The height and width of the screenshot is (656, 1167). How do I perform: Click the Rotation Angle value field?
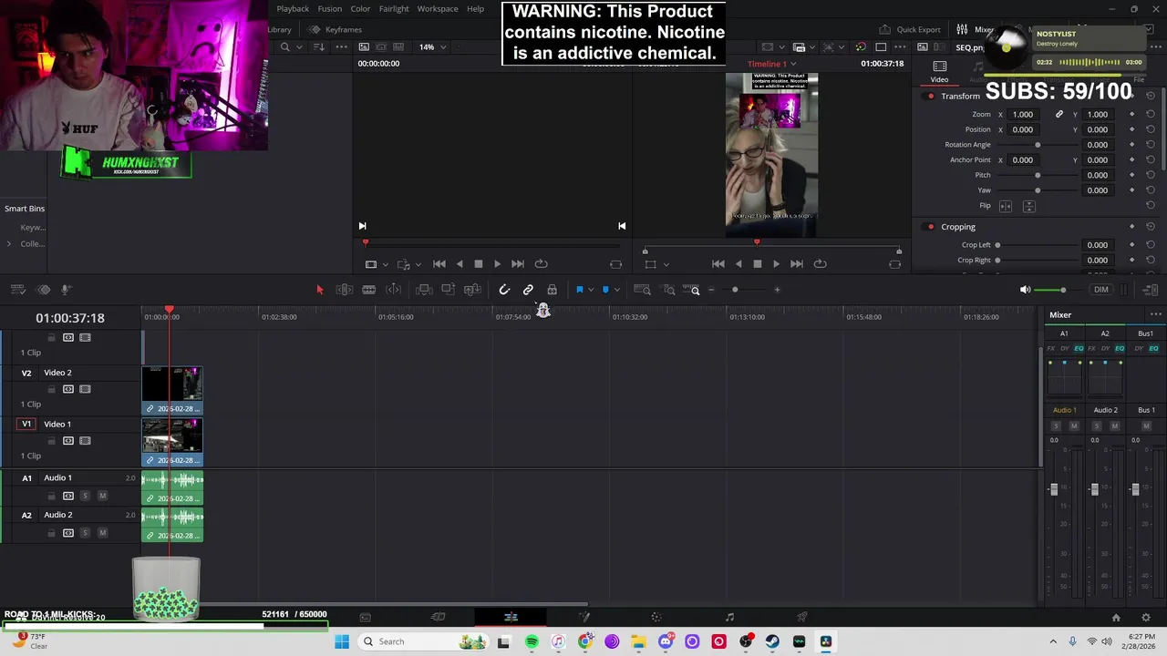point(1097,145)
